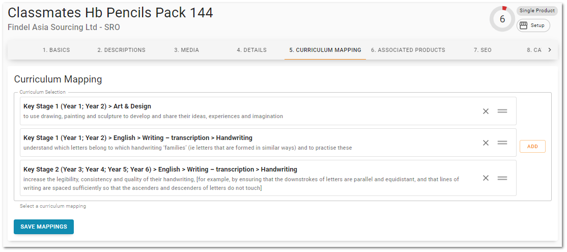Click the Single Product badge

pos(537,11)
